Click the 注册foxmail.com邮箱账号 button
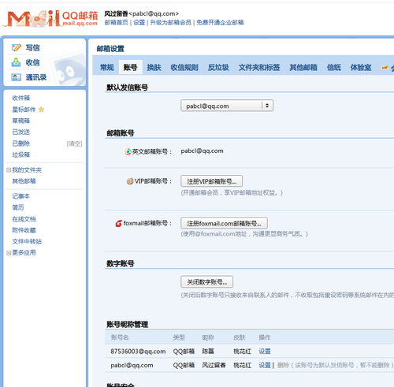The height and width of the screenshot is (387, 394). [x=224, y=223]
